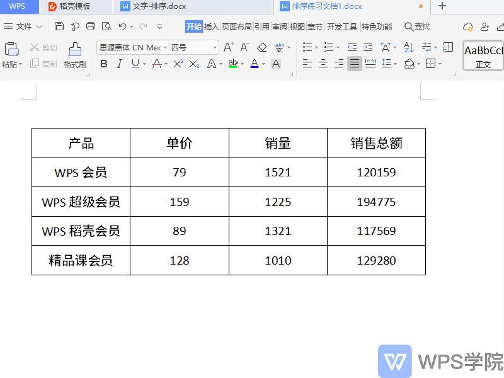Select the Format Painter tool
Screen dimensions: 504x378
click(75, 55)
